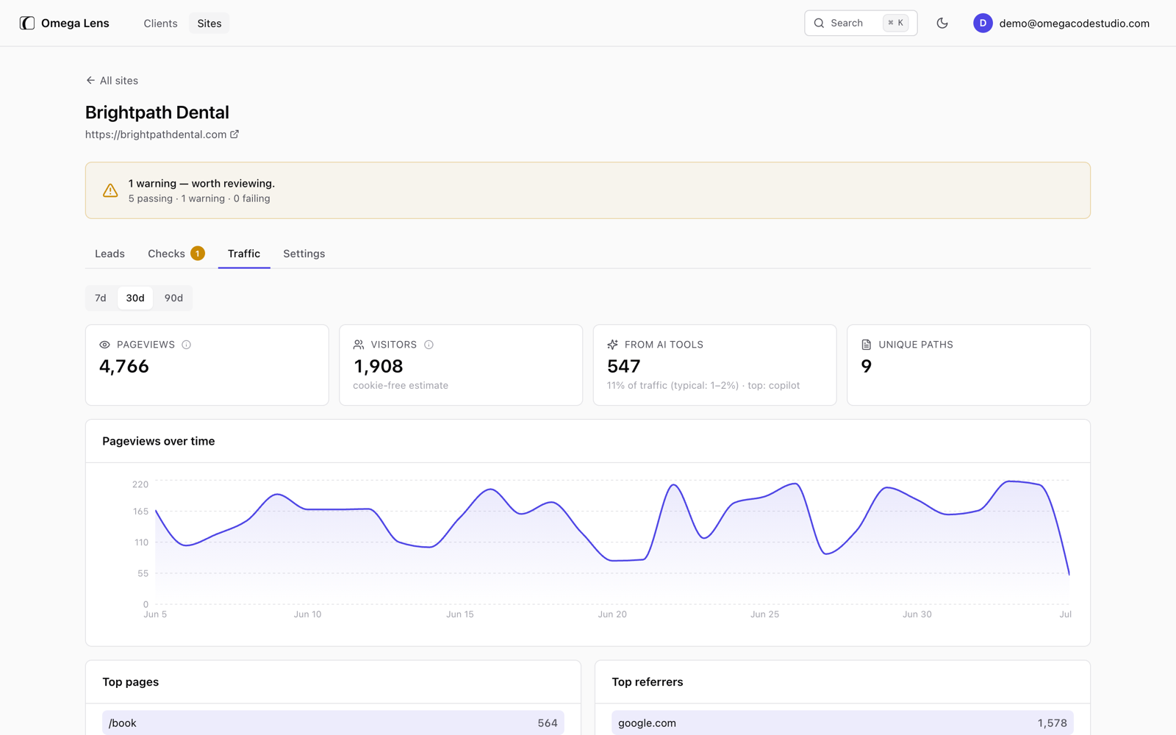The image size is (1176, 735).
Task: Click the /book row in Top pages
Action: point(333,723)
